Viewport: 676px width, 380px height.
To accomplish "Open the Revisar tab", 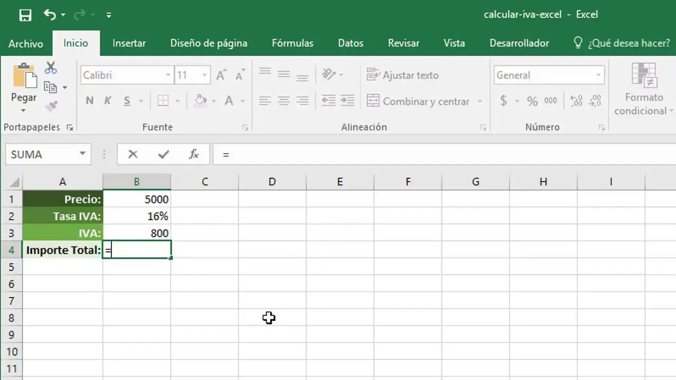I will tap(403, 43).
